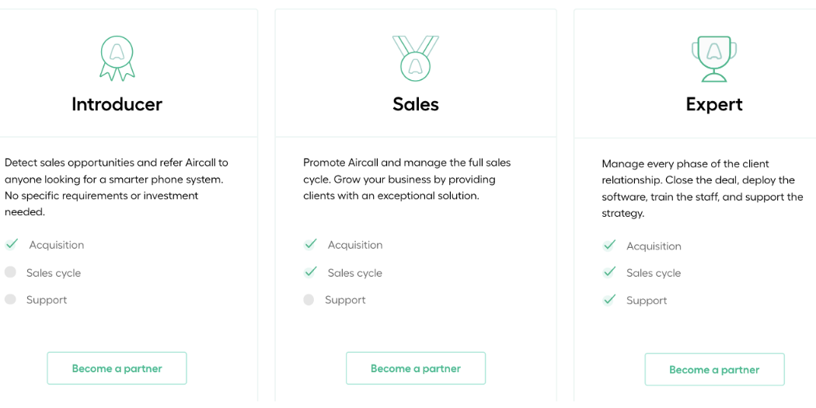Click the Expert trophy icon

(714, 59)
